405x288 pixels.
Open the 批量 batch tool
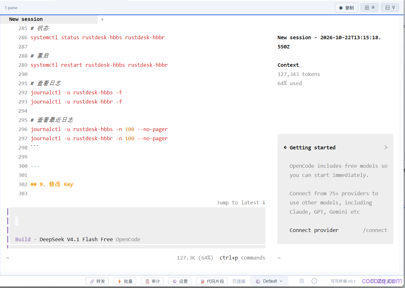(x=125, y=281)
